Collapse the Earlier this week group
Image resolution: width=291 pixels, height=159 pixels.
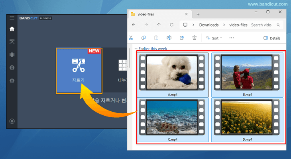(x=136, y=48)
